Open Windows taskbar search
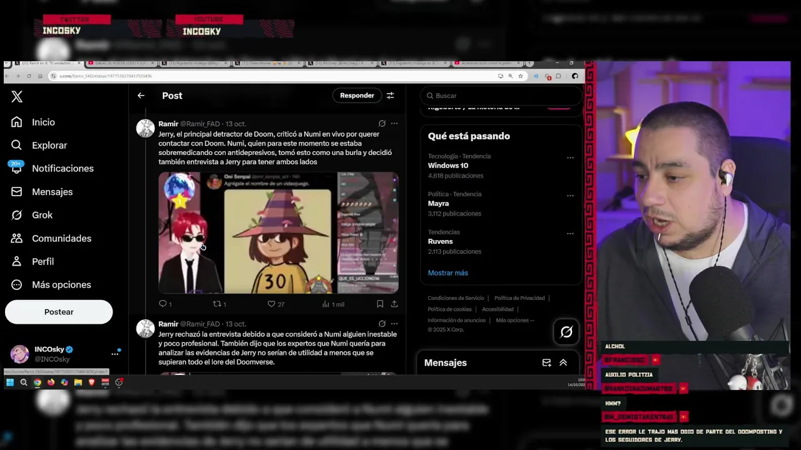This screenshot has height=450, width=801. (24, 382)
